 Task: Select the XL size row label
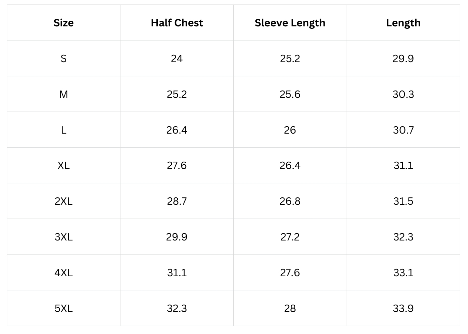click(x=64, y=165)
